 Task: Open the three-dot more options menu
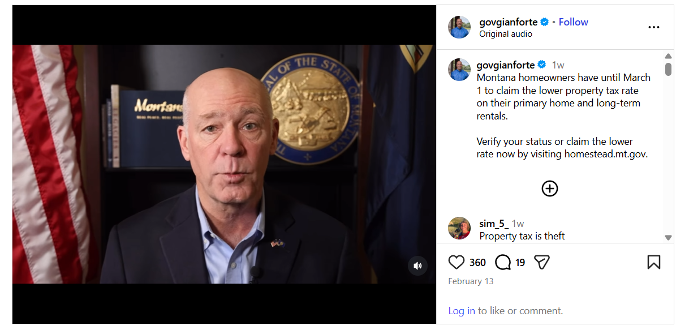pyautogui.click(x=654, y=27)
